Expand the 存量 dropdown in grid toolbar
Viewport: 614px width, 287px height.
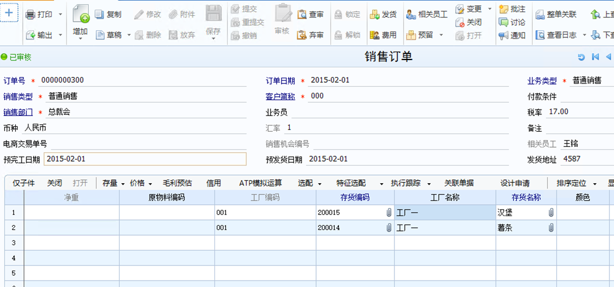[x=123, y=184]
